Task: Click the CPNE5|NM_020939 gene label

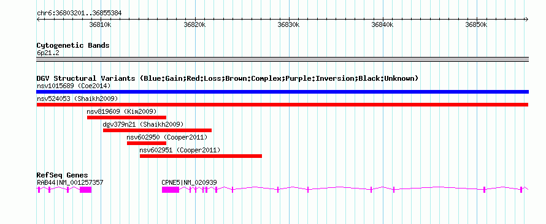Action: [190, 182]
